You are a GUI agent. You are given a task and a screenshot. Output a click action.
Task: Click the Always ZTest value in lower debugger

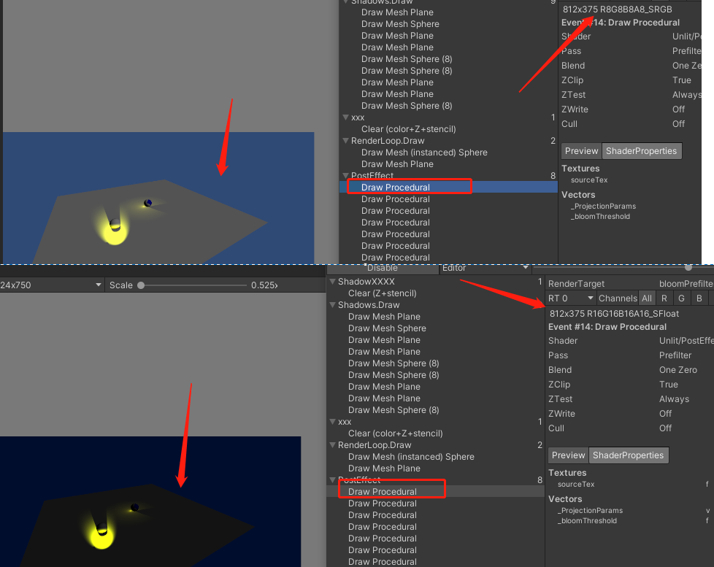click(x=674, y=399)
